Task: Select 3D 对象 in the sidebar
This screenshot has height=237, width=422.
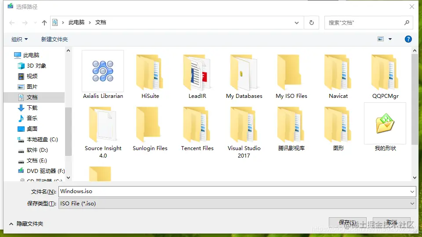Action: 36,65
